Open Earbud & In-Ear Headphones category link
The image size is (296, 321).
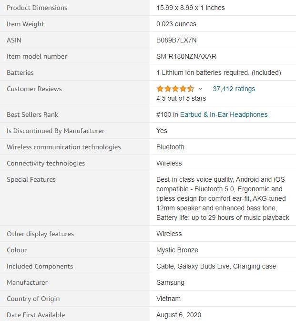pos(224,114)
